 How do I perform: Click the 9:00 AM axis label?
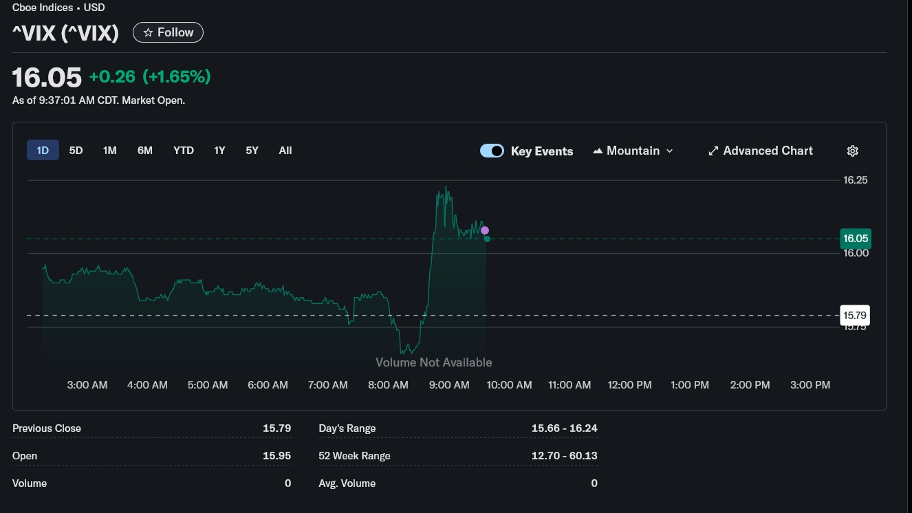449,385
